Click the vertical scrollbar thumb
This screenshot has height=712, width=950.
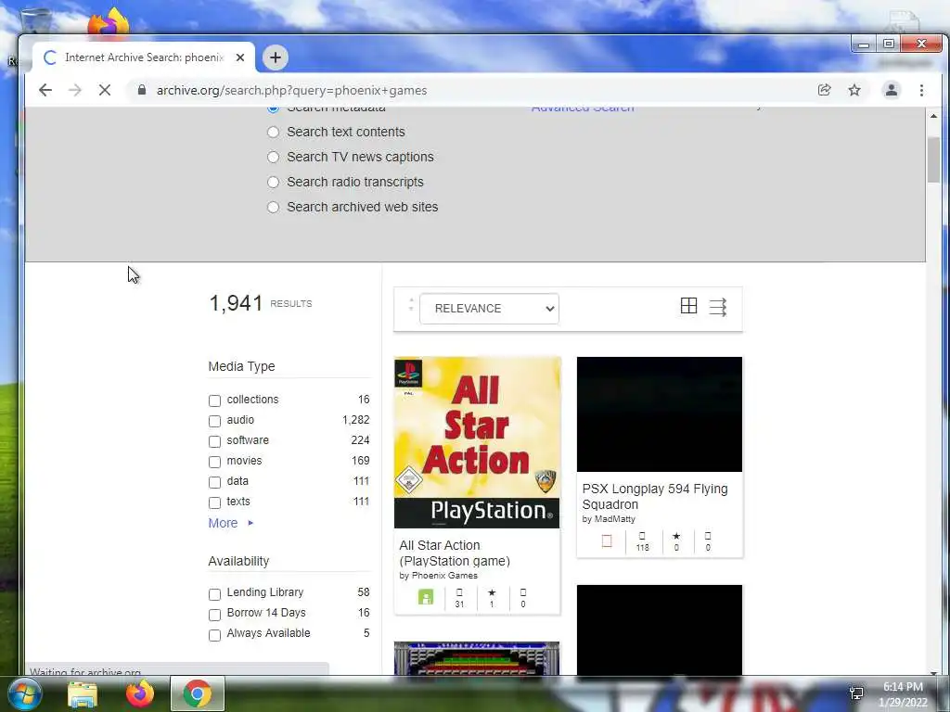point(933,159)
